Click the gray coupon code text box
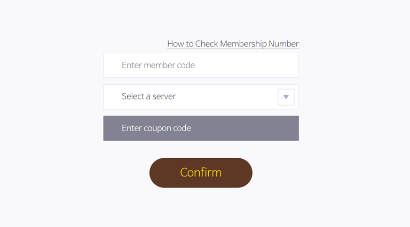Image resolution: width=410 pixels, height=227 pixels. [201, 128]
